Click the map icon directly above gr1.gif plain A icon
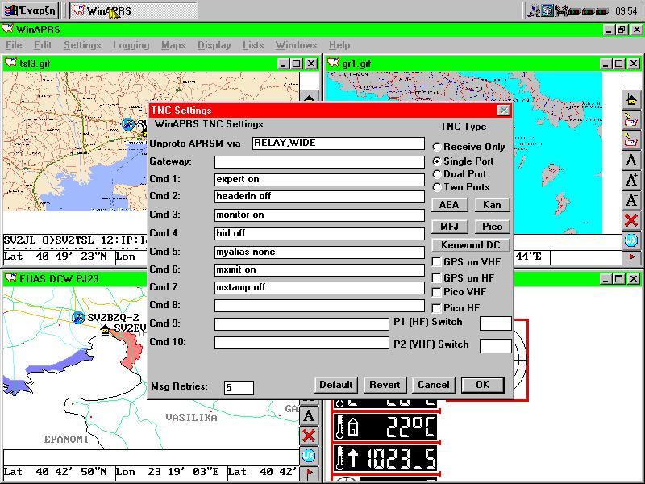Viewport: 645px width, 484px height. click(631, 140)
